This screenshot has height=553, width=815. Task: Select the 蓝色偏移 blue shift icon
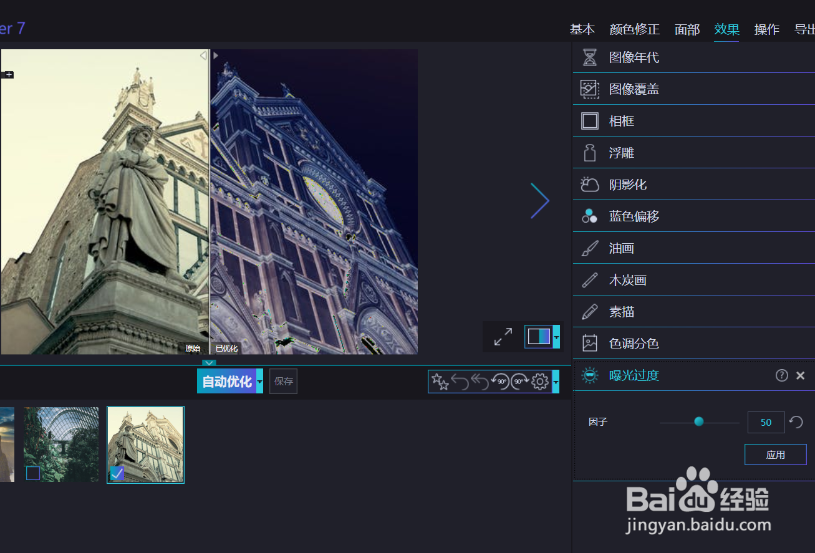pyautogui.click(x=589, y=216)
